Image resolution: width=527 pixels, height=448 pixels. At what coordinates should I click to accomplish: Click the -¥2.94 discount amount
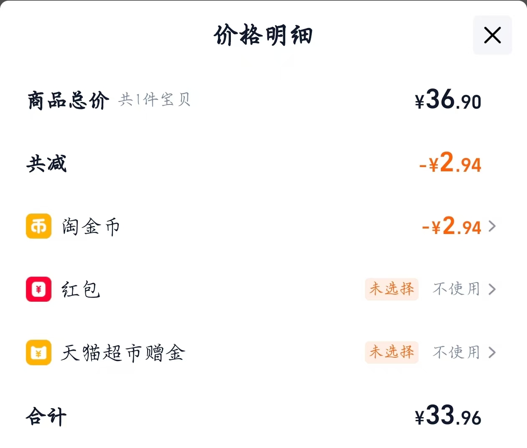(x=450, y=164)
